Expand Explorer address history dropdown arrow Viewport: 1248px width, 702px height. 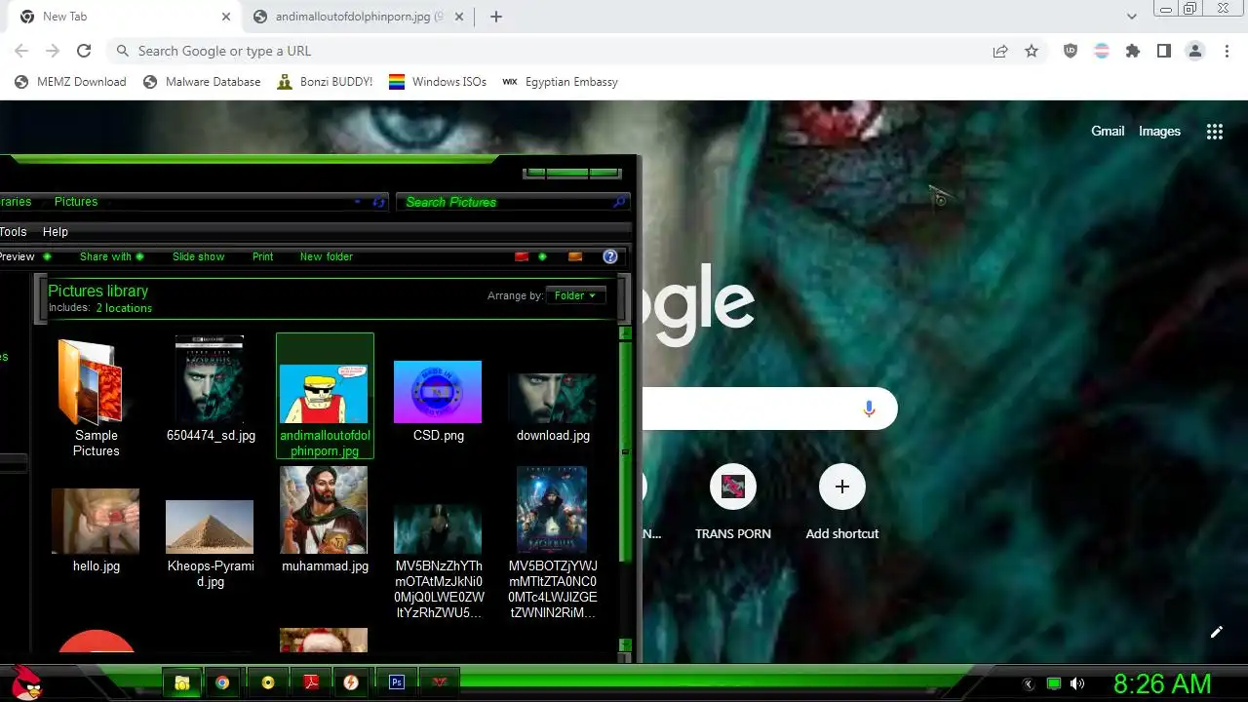358,202
